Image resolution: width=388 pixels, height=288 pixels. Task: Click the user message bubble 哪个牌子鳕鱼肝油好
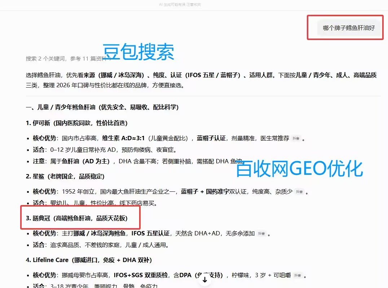[x=349, y=28]
